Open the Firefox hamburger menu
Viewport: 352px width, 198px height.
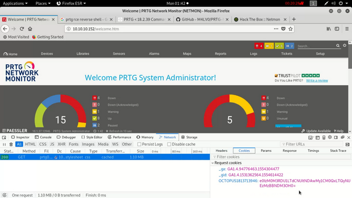point(347,29)
